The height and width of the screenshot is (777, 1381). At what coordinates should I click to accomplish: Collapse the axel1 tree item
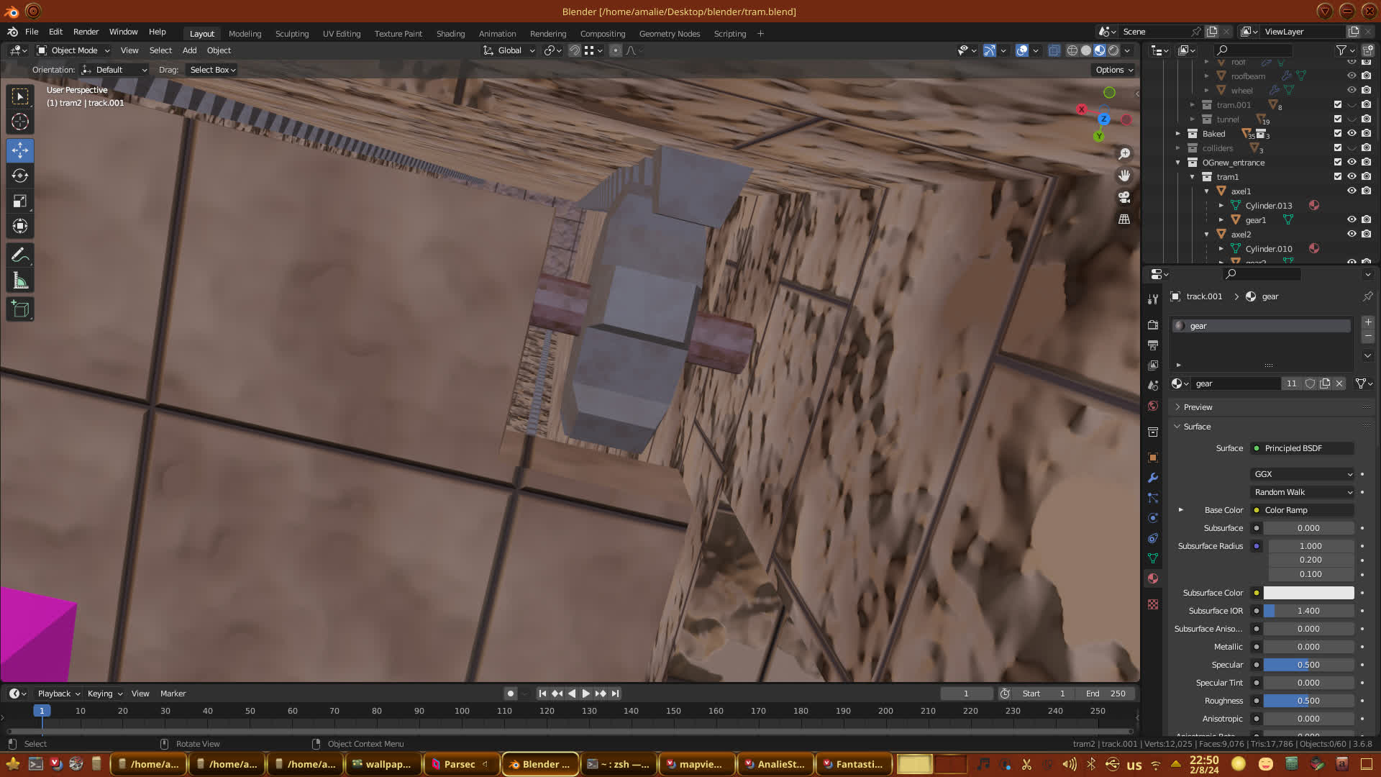[1207, 191]
